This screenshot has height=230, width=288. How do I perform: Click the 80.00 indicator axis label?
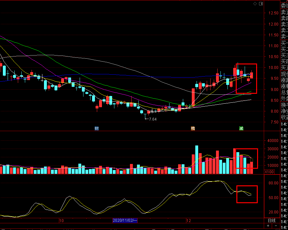pos(273,183)
